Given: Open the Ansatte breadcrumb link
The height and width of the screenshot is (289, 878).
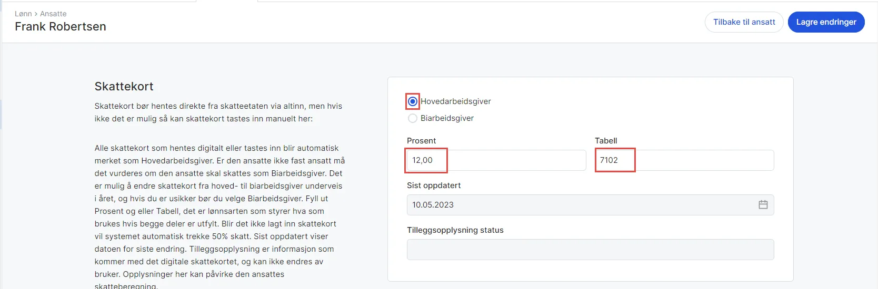Looking at the screenshot, I should 53,14.
